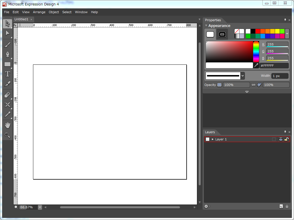Toggle the lock on Layer 1
294x220 pixels.
[286, 139]
